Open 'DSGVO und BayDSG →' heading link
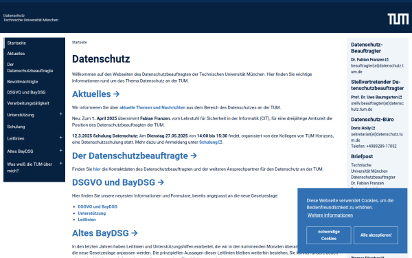 (x=118, y=182)
